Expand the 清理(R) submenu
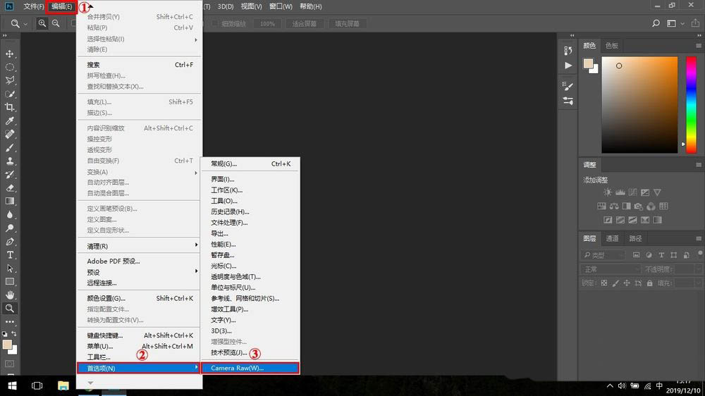Image resolution: width=705 pixels, height=396 pixels. [x=139, y=246]
